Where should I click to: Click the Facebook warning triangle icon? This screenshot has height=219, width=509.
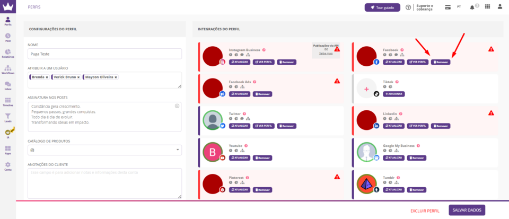(x=491, y=49)
